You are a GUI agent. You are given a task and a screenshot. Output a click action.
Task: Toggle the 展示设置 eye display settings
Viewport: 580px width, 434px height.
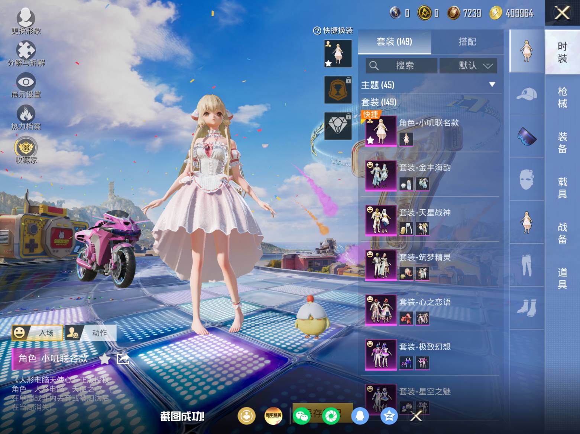coord(26,85)
